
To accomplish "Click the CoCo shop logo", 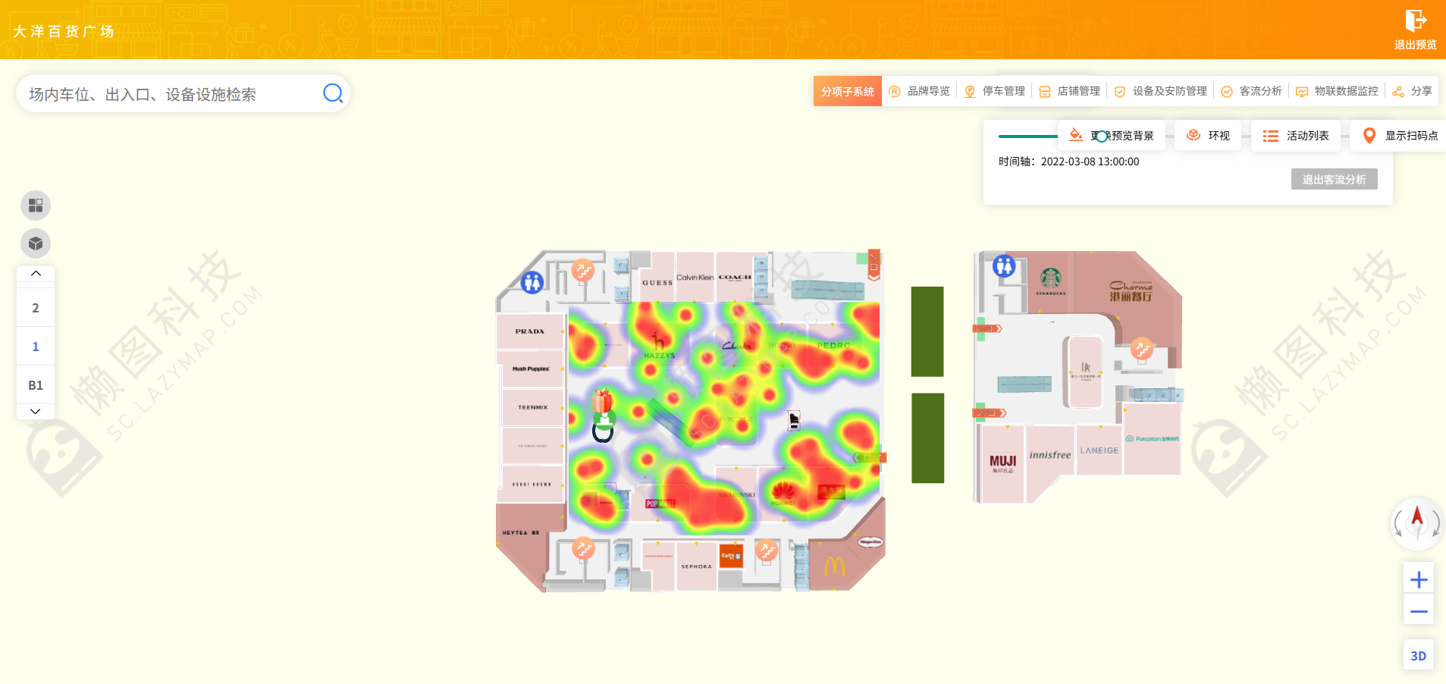I will (x=731, y=556).
